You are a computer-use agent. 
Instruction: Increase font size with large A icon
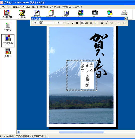pyautogui.click(x=102, y=23)
